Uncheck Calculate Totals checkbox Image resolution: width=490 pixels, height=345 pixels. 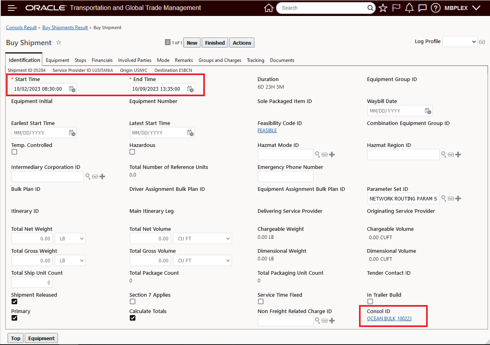click(132, 318)
